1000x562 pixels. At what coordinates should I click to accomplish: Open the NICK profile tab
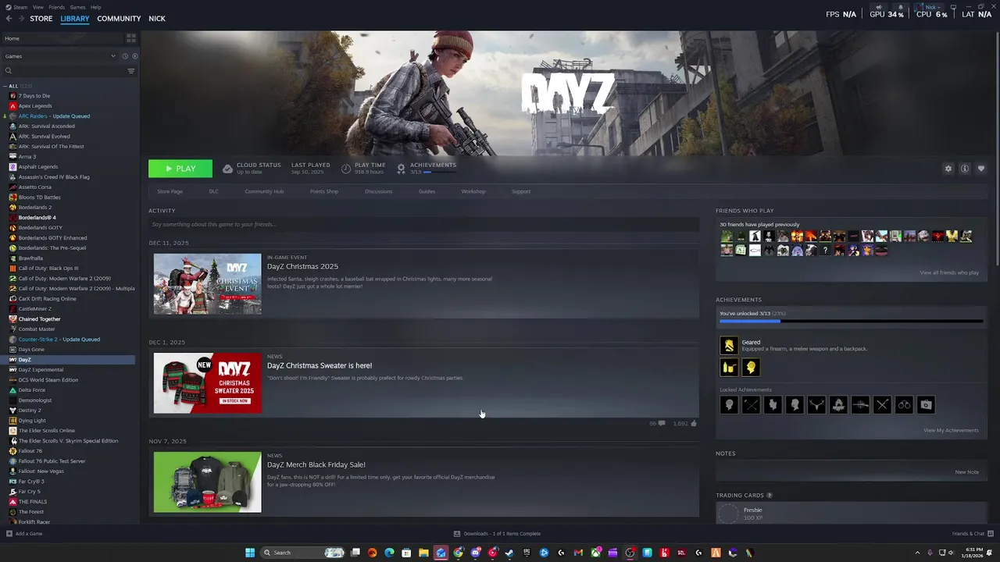pyautogui.click(x=157, y=19)
